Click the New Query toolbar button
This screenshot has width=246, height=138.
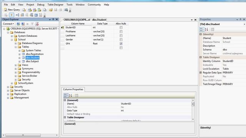12,10
